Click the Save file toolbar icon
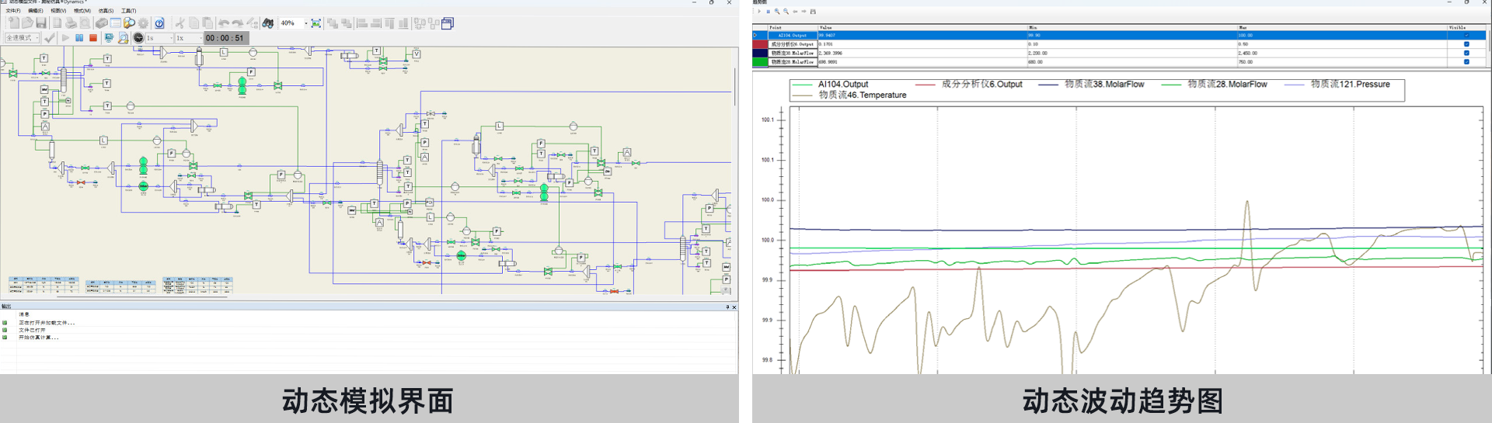Image resolution: width=1492 pixels, height=423 pixels. [41, 23]
